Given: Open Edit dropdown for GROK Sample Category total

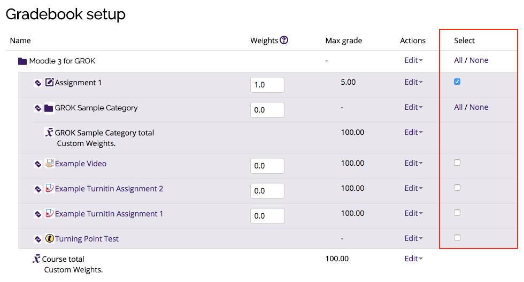Looking at the screenshot, I should pos(413,132).
